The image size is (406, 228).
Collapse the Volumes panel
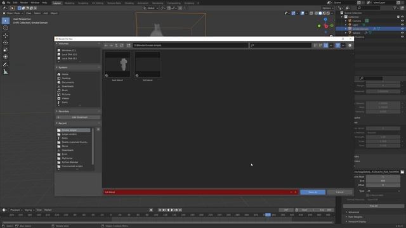tap(56, 44)
